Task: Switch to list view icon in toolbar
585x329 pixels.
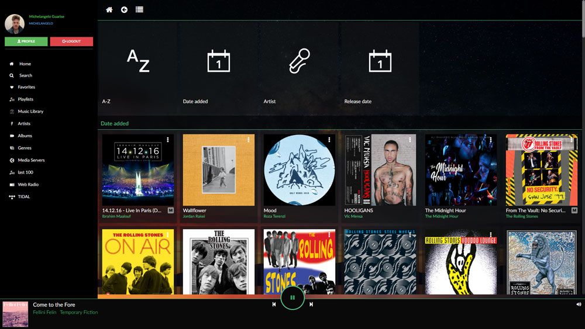Action: click(139, 9)
